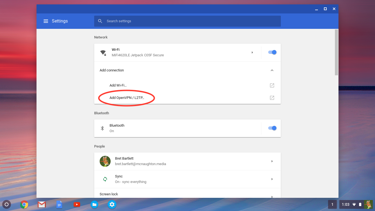Viewport: 375px width, 211px height.
Task: Disable the Bluetooth toggle switch
Action: [x=272, y=128]
